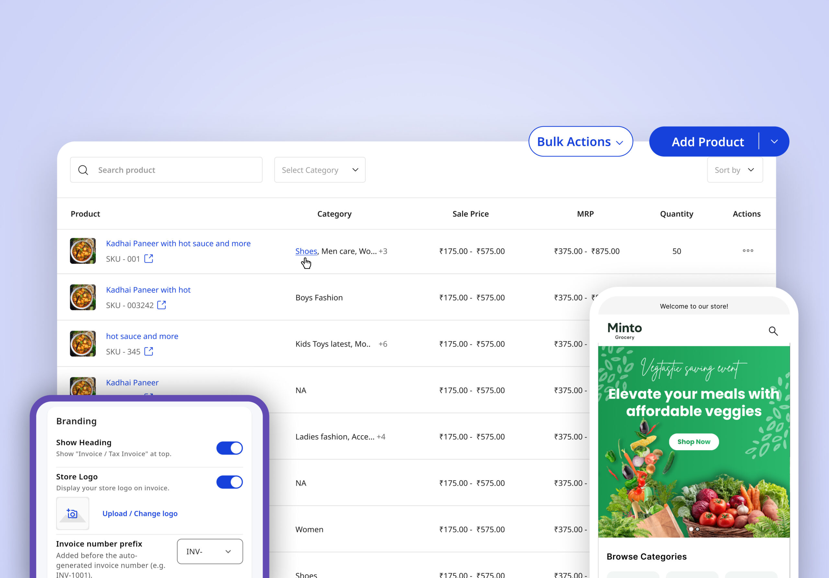Open the Bulk Actions menu
This screenshot has width=829, height=578.
point(580,142)
